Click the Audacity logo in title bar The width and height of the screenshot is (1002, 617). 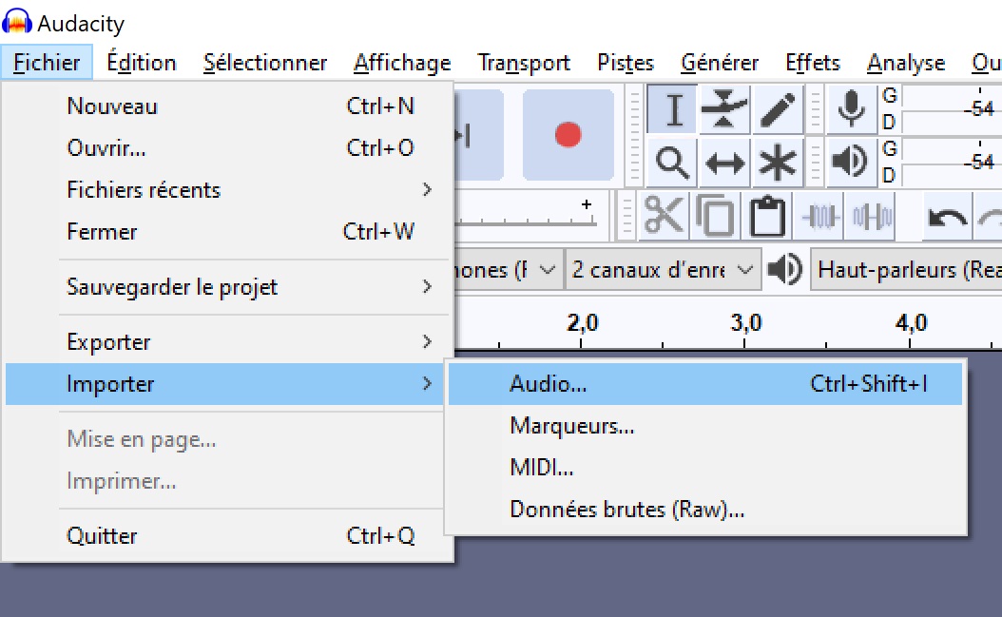pos(16,23)
